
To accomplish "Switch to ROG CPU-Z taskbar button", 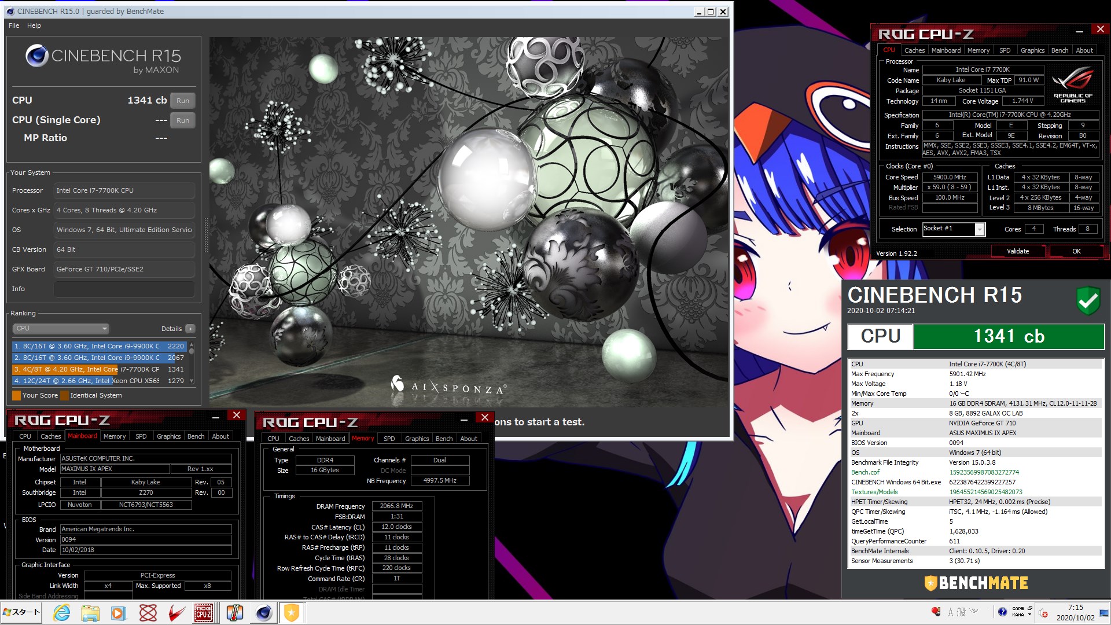I will coord(204,612).
